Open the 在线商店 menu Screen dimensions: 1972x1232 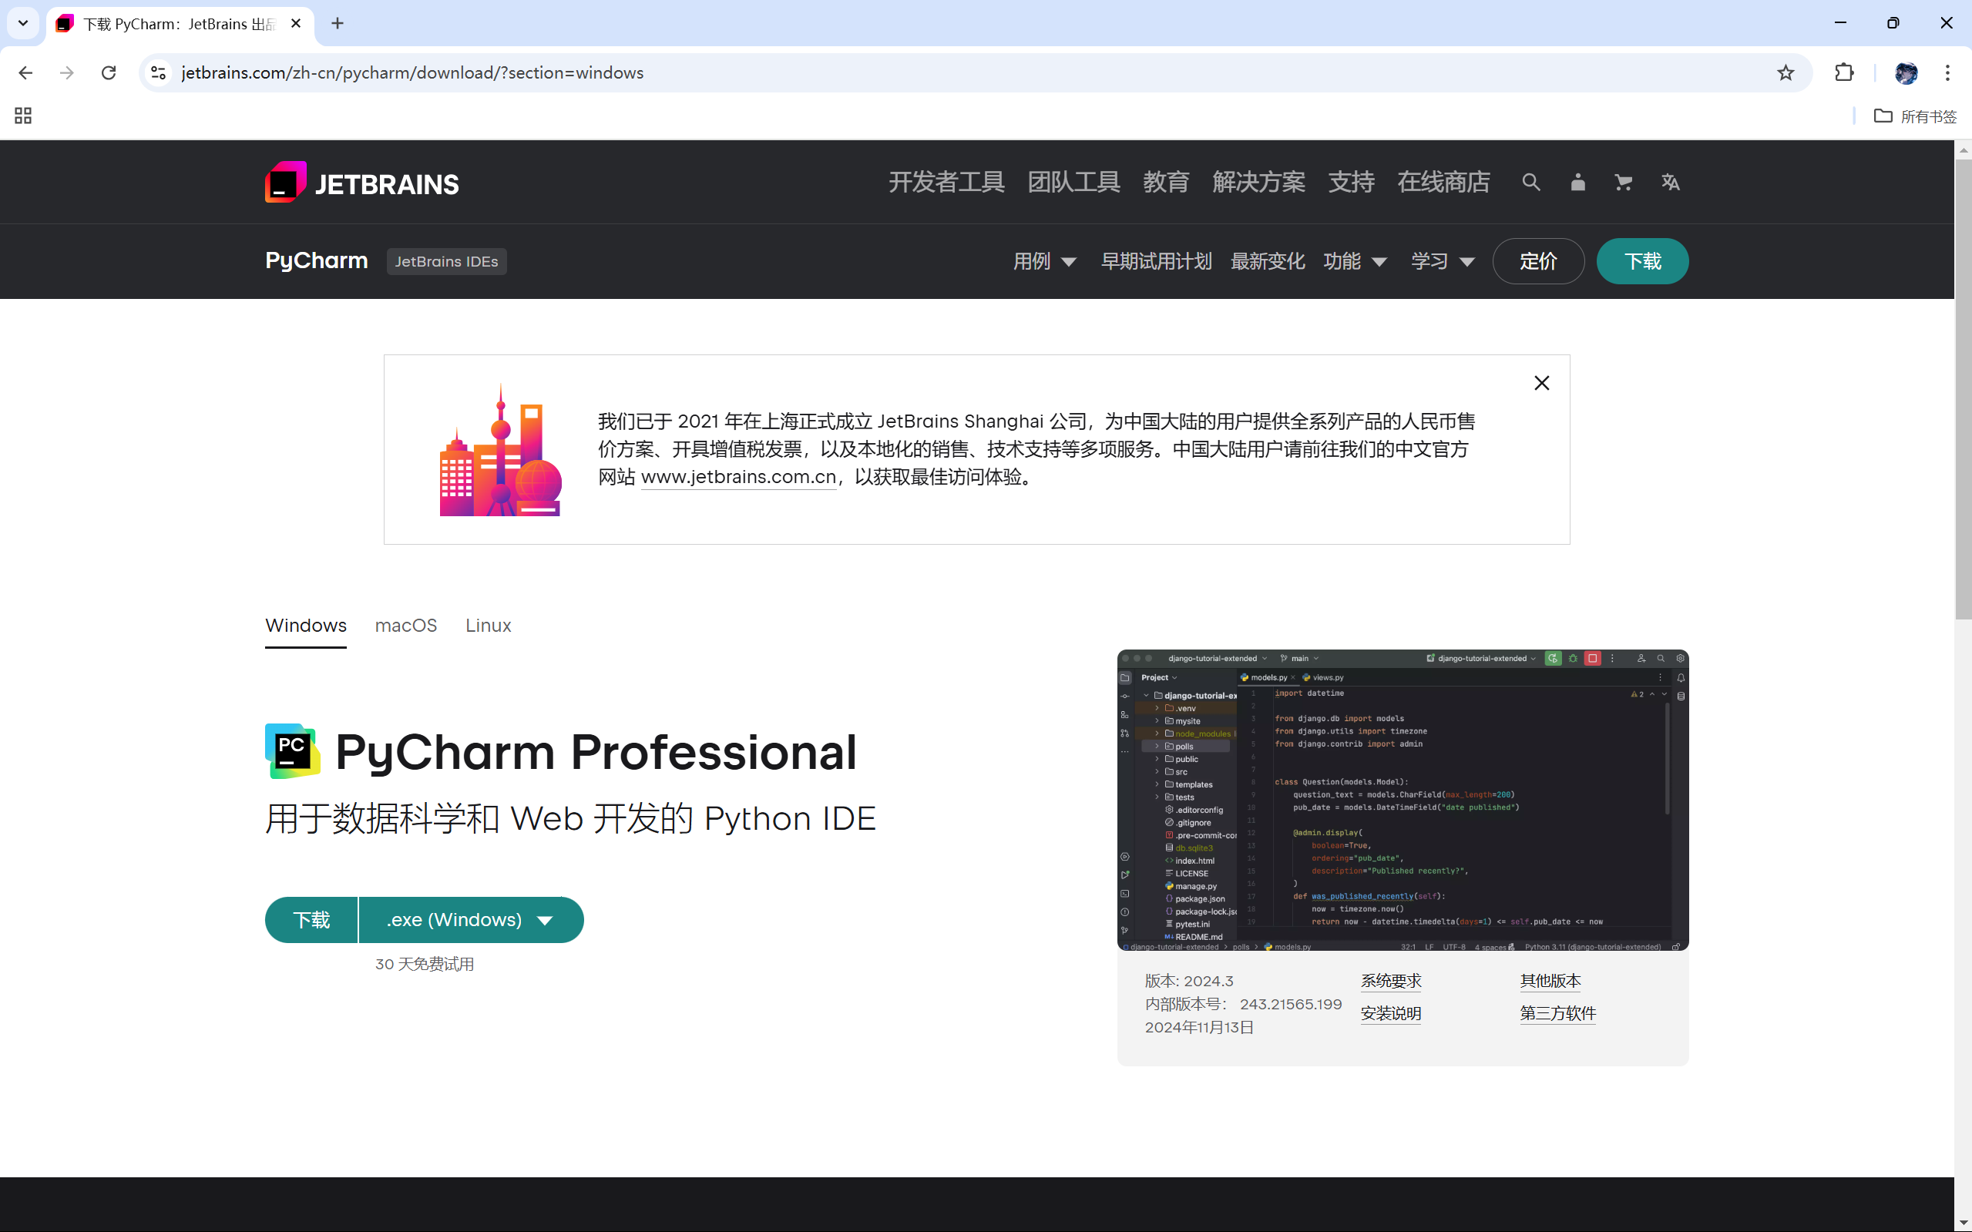pos(1443,182)
